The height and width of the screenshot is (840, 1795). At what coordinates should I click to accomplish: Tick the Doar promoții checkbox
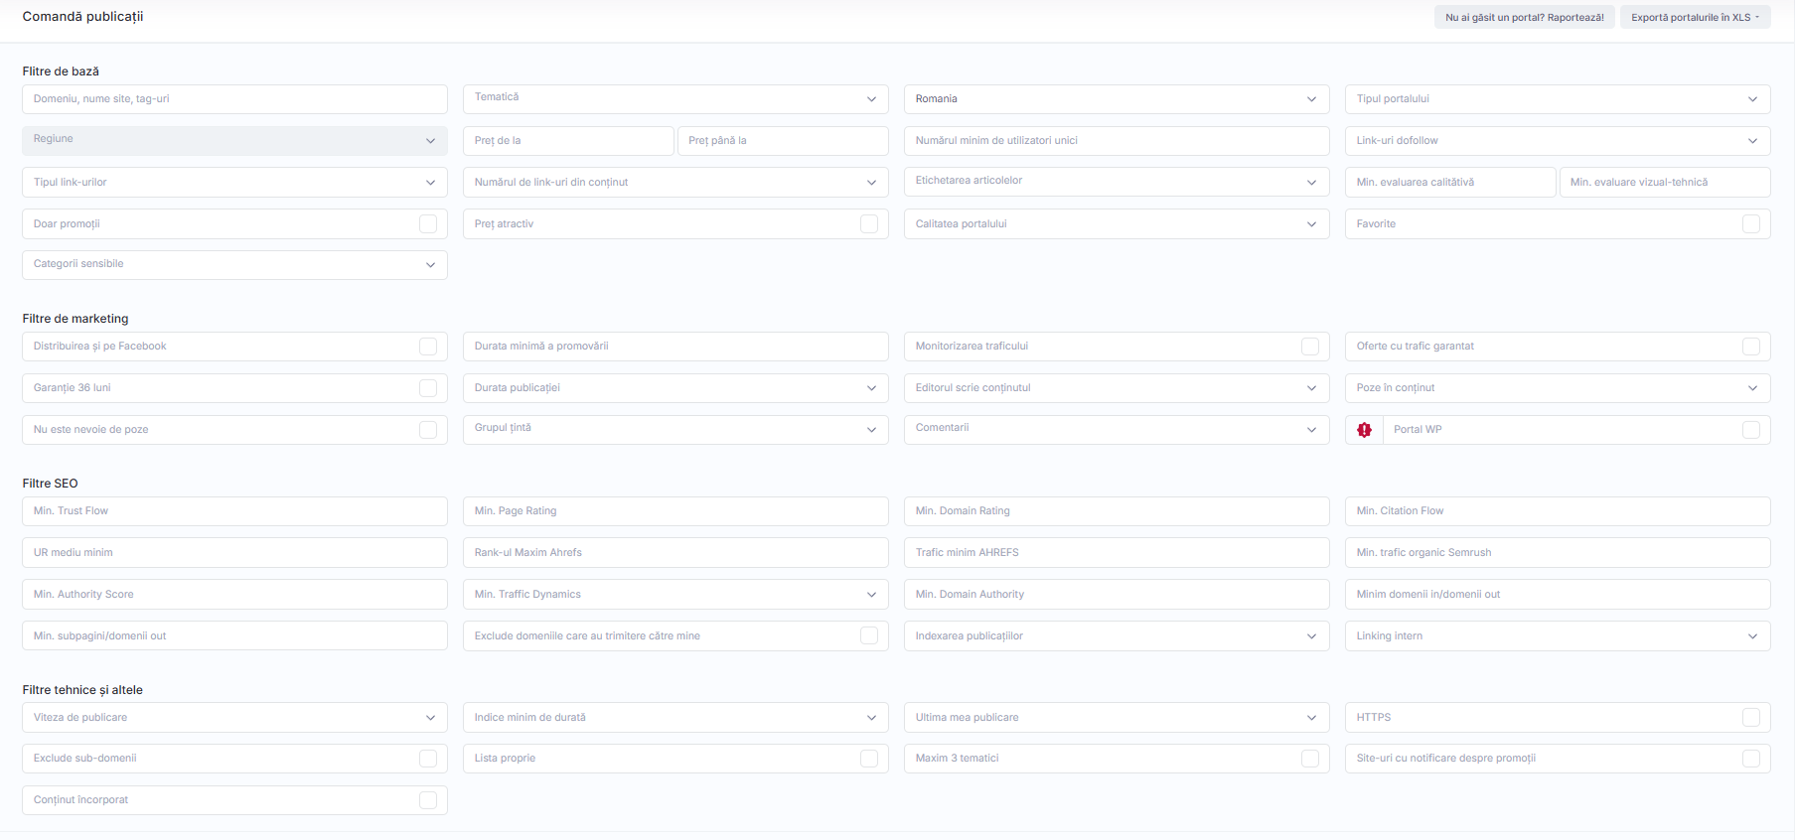[x=428, y=224]
